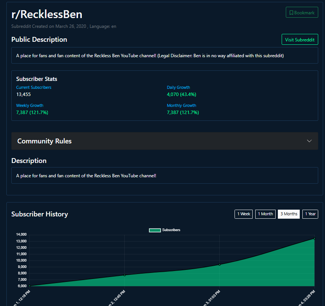Click the Description text box below Community Rules

164,175
